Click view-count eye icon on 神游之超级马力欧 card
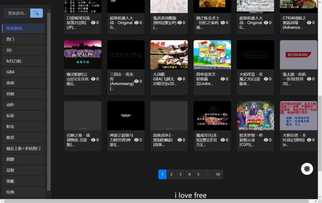Image resolution: width=322 pixels, height=203 pixels. (x=136, y=140)
